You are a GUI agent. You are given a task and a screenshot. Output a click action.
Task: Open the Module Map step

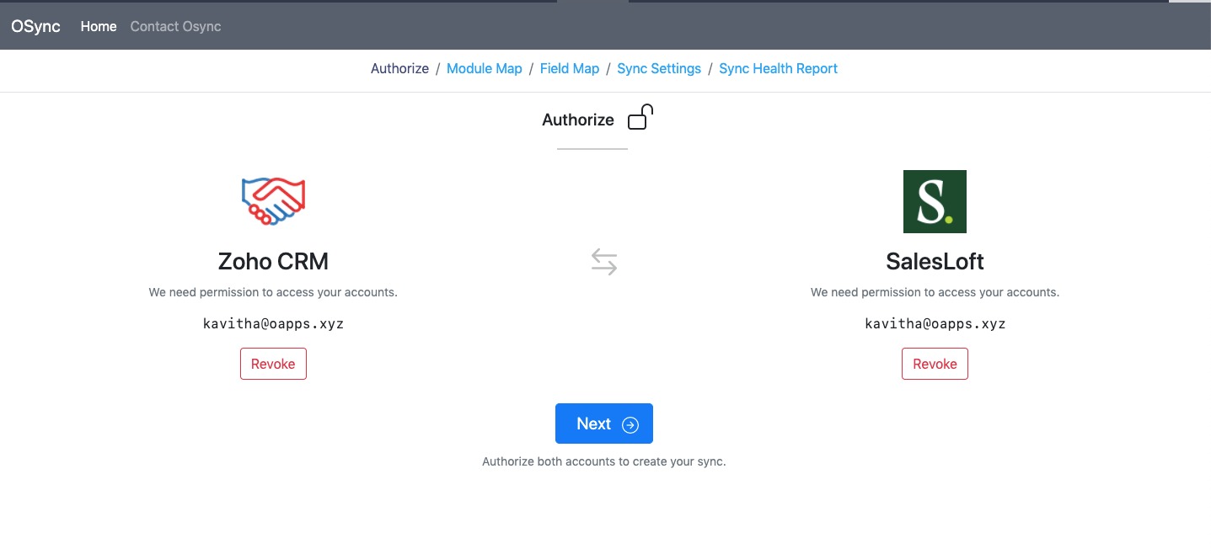(485, 68)
